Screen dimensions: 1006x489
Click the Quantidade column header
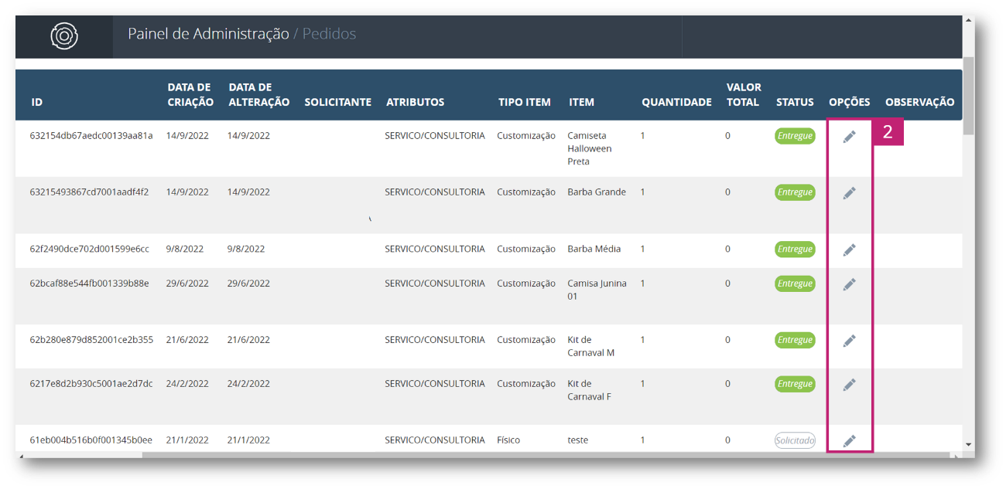pos(676,102)
